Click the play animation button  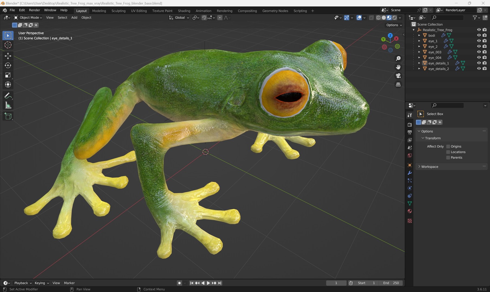208,283
